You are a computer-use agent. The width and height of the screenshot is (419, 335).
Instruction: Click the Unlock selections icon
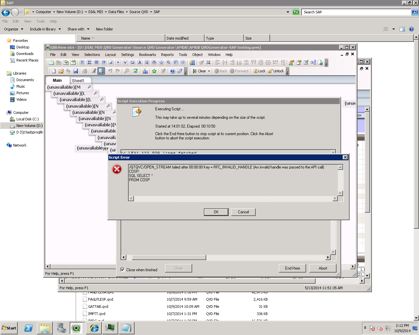[276, 71]
